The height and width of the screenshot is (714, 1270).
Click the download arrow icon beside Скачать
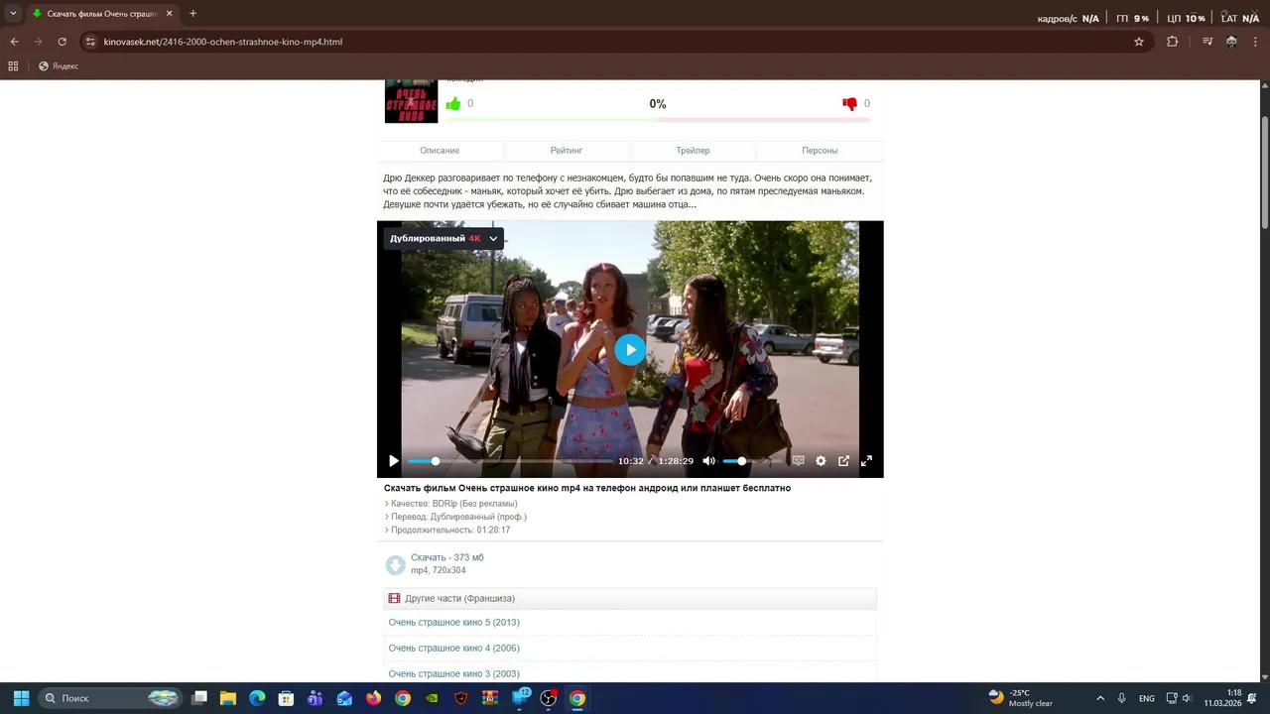(395, 565)
